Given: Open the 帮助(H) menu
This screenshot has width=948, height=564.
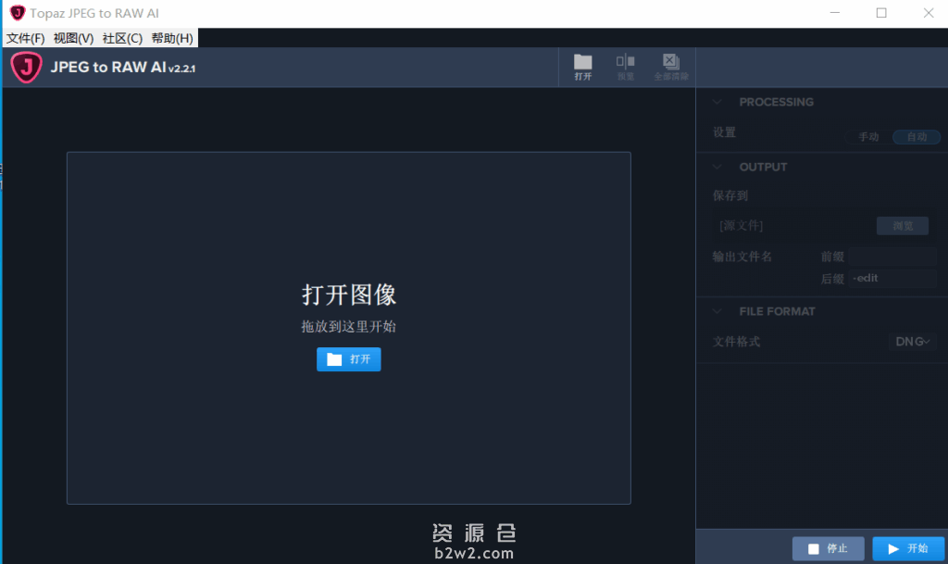Looking at the screenshot, I should point(172,38).
